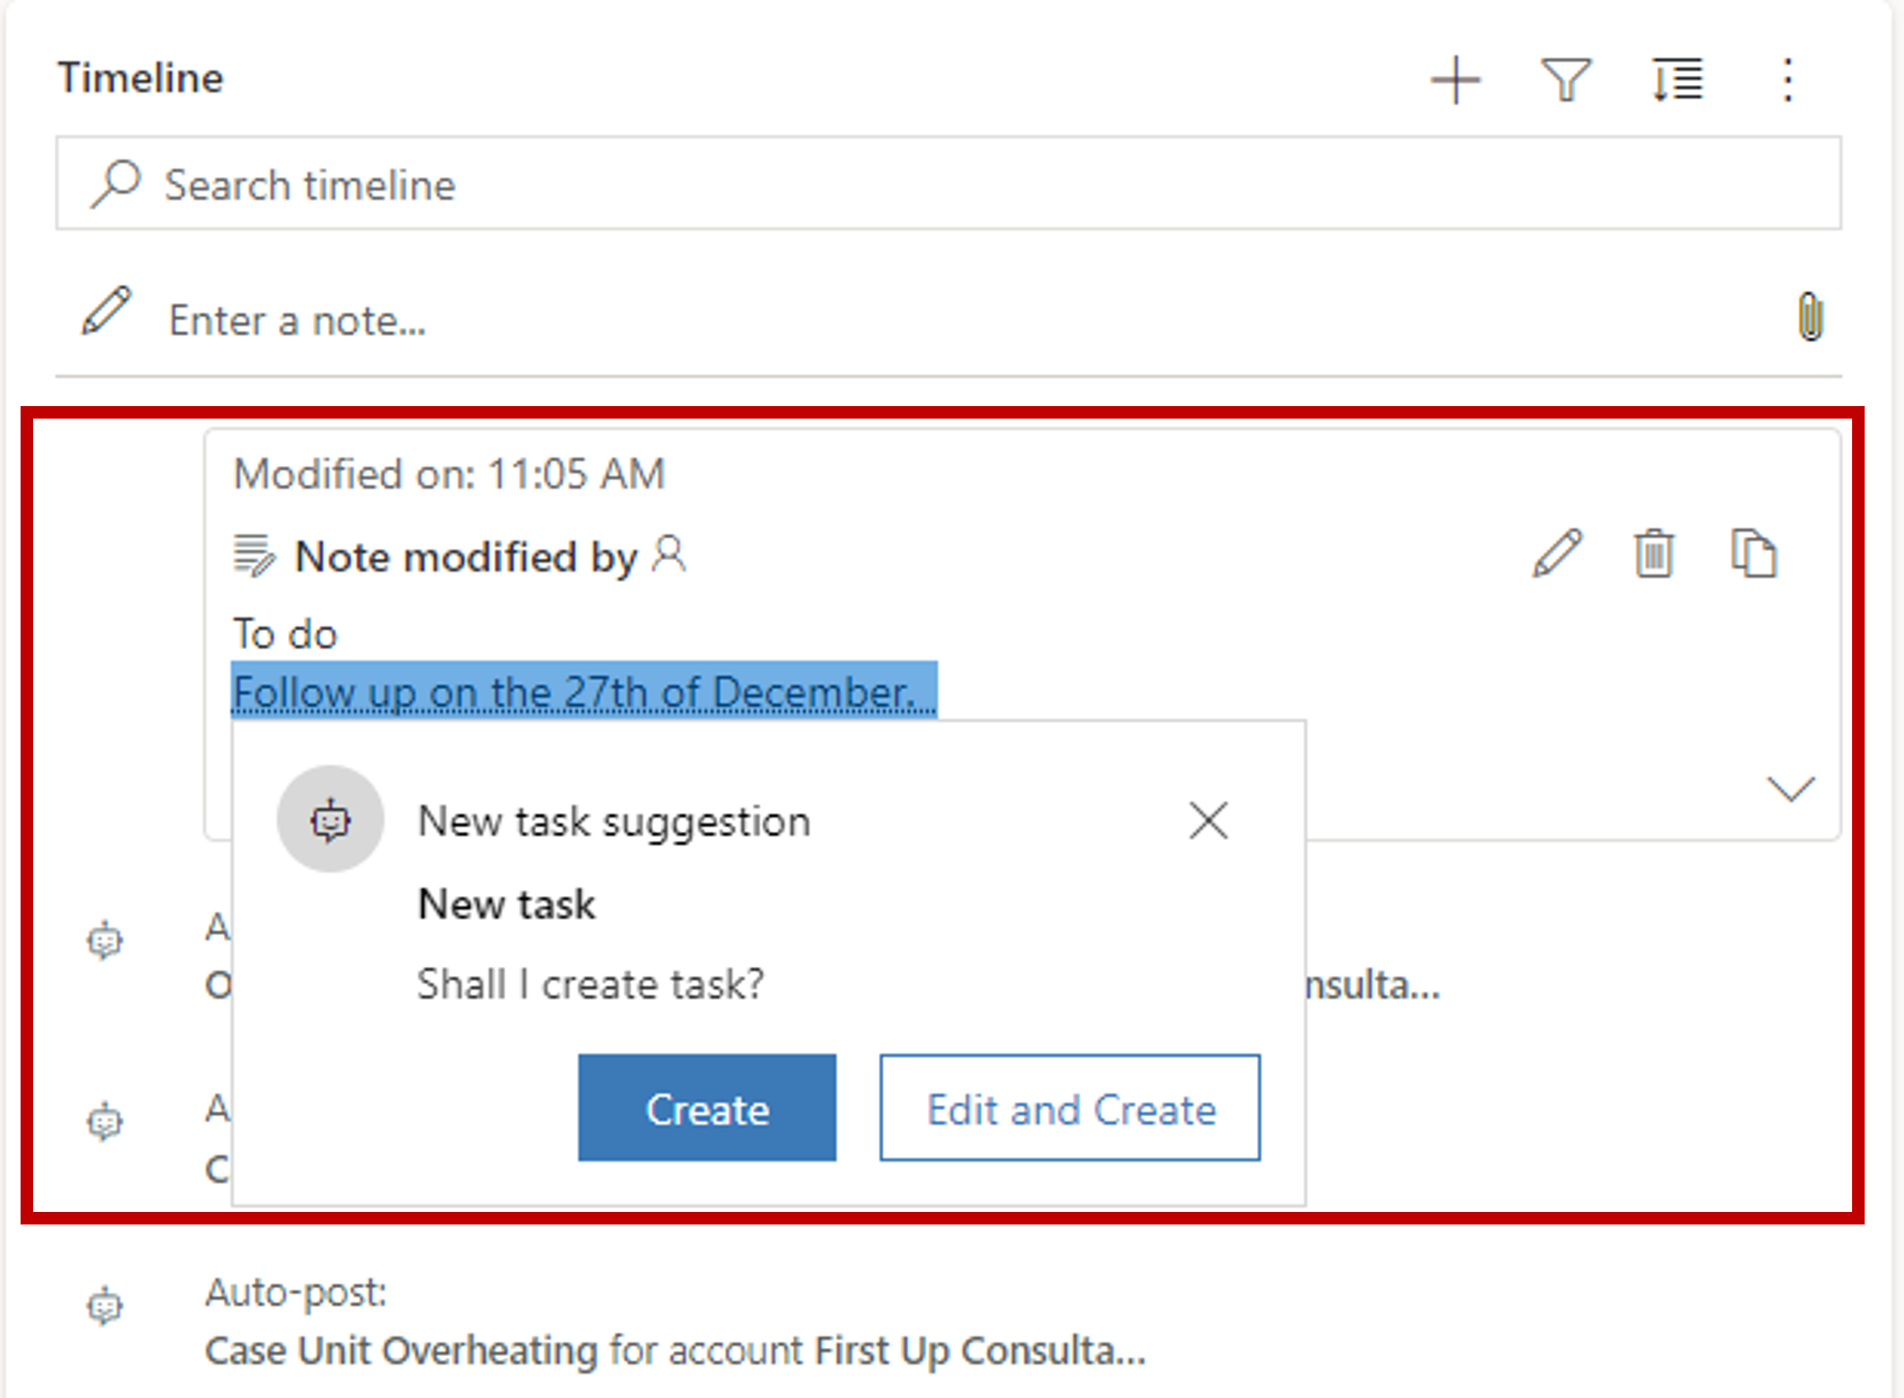Viewport: 1904px width, 1398px height.
Task: Delete the note with trash icon
Action: [1653, 554]
